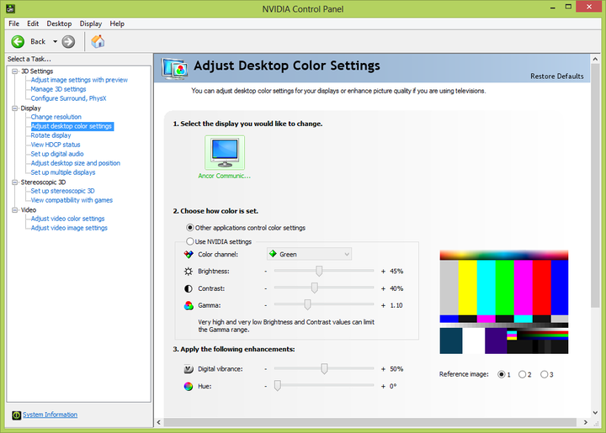Click the Brightness plus sign
This screenshot has width=606, height=433.
(383, 272)
